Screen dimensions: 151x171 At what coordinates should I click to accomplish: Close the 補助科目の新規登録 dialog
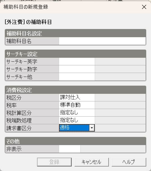[x=144, y=7]
